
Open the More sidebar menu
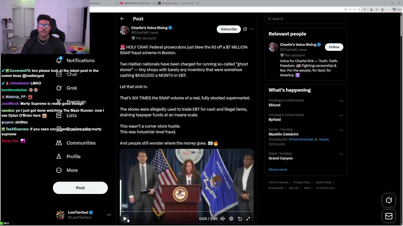[67, 170]
